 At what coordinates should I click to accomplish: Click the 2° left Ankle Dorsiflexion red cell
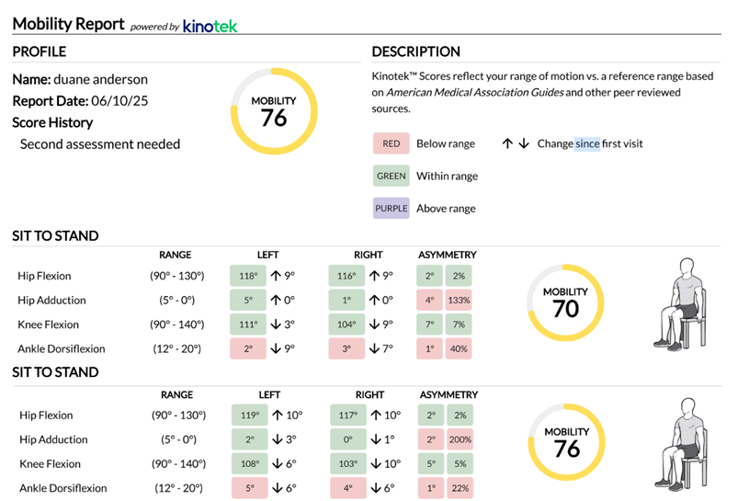[x=248, y=349]
